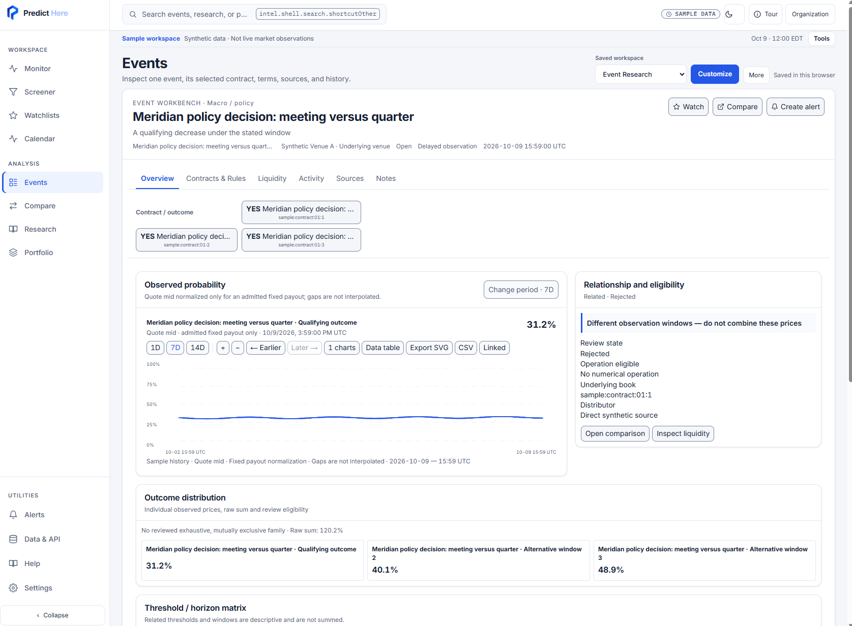
Task: Switch to the Overview tab
Action: click(157, 178)
